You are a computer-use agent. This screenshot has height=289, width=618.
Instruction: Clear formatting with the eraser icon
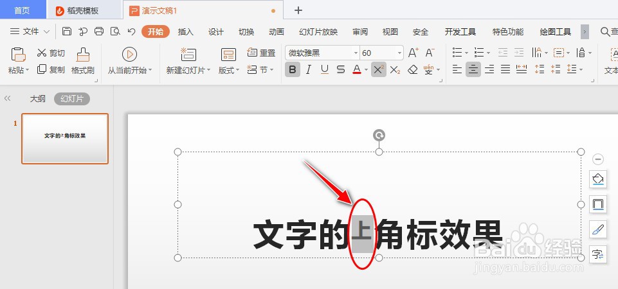pyautogui.click(x=412, y=70)
